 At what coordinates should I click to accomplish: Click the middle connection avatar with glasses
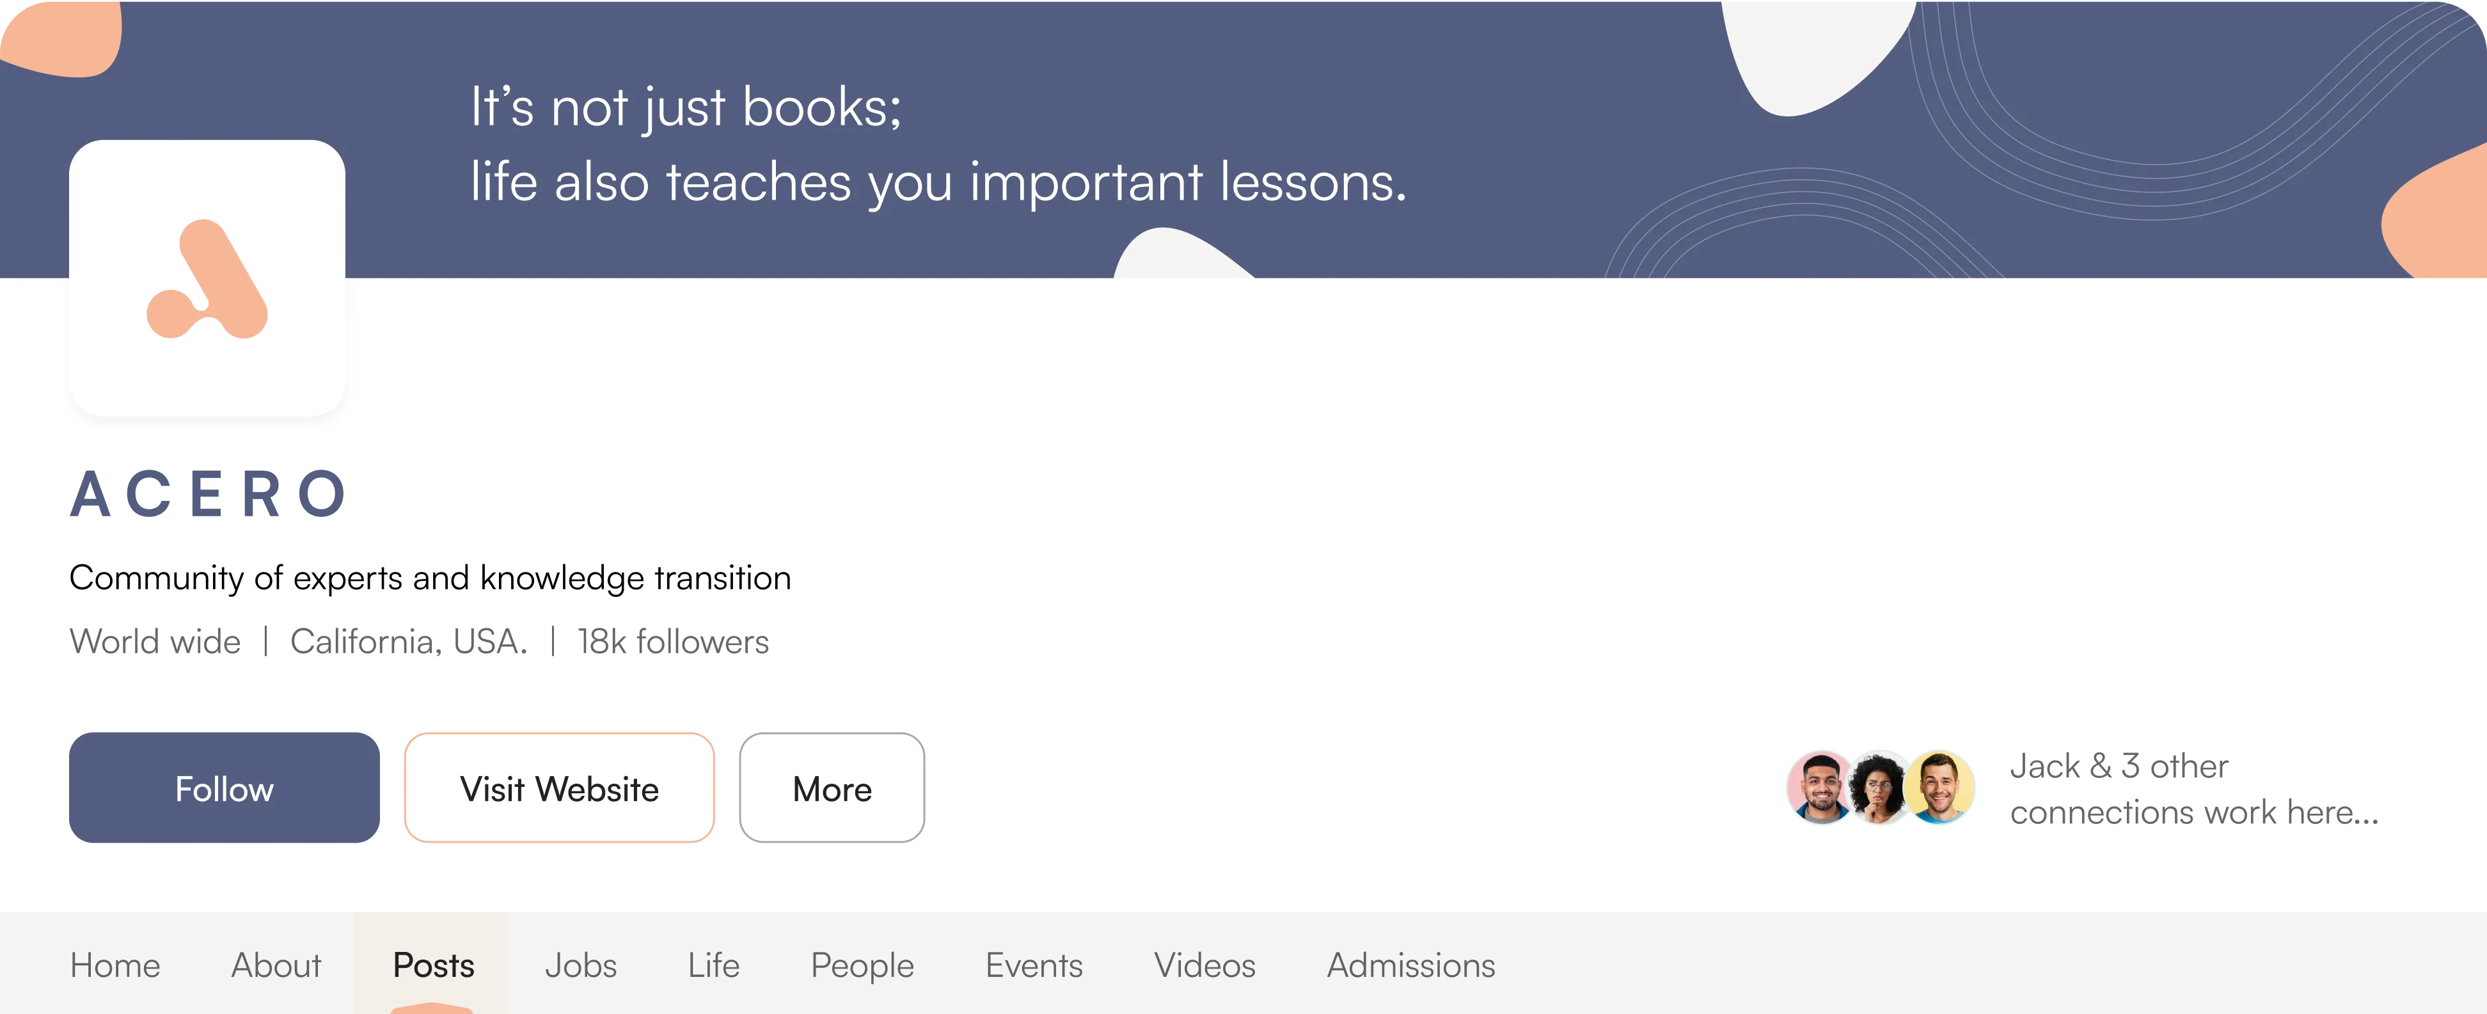[1878, 787]
